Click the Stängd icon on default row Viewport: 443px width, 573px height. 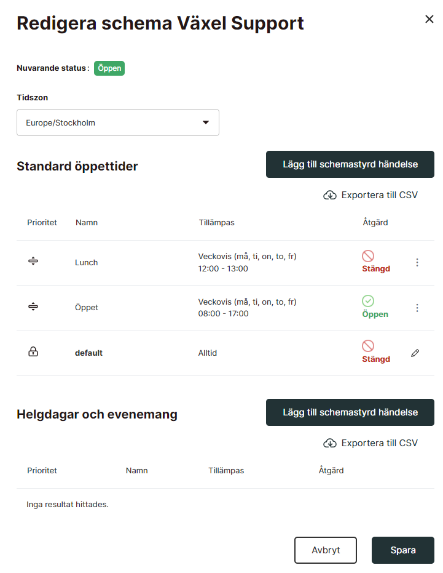[368, 346]
